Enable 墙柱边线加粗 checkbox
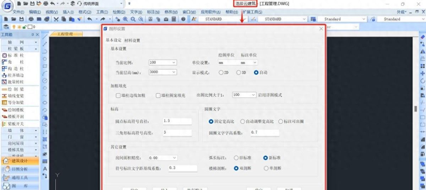This screenshot has width=426, height=190. (118, 95)
